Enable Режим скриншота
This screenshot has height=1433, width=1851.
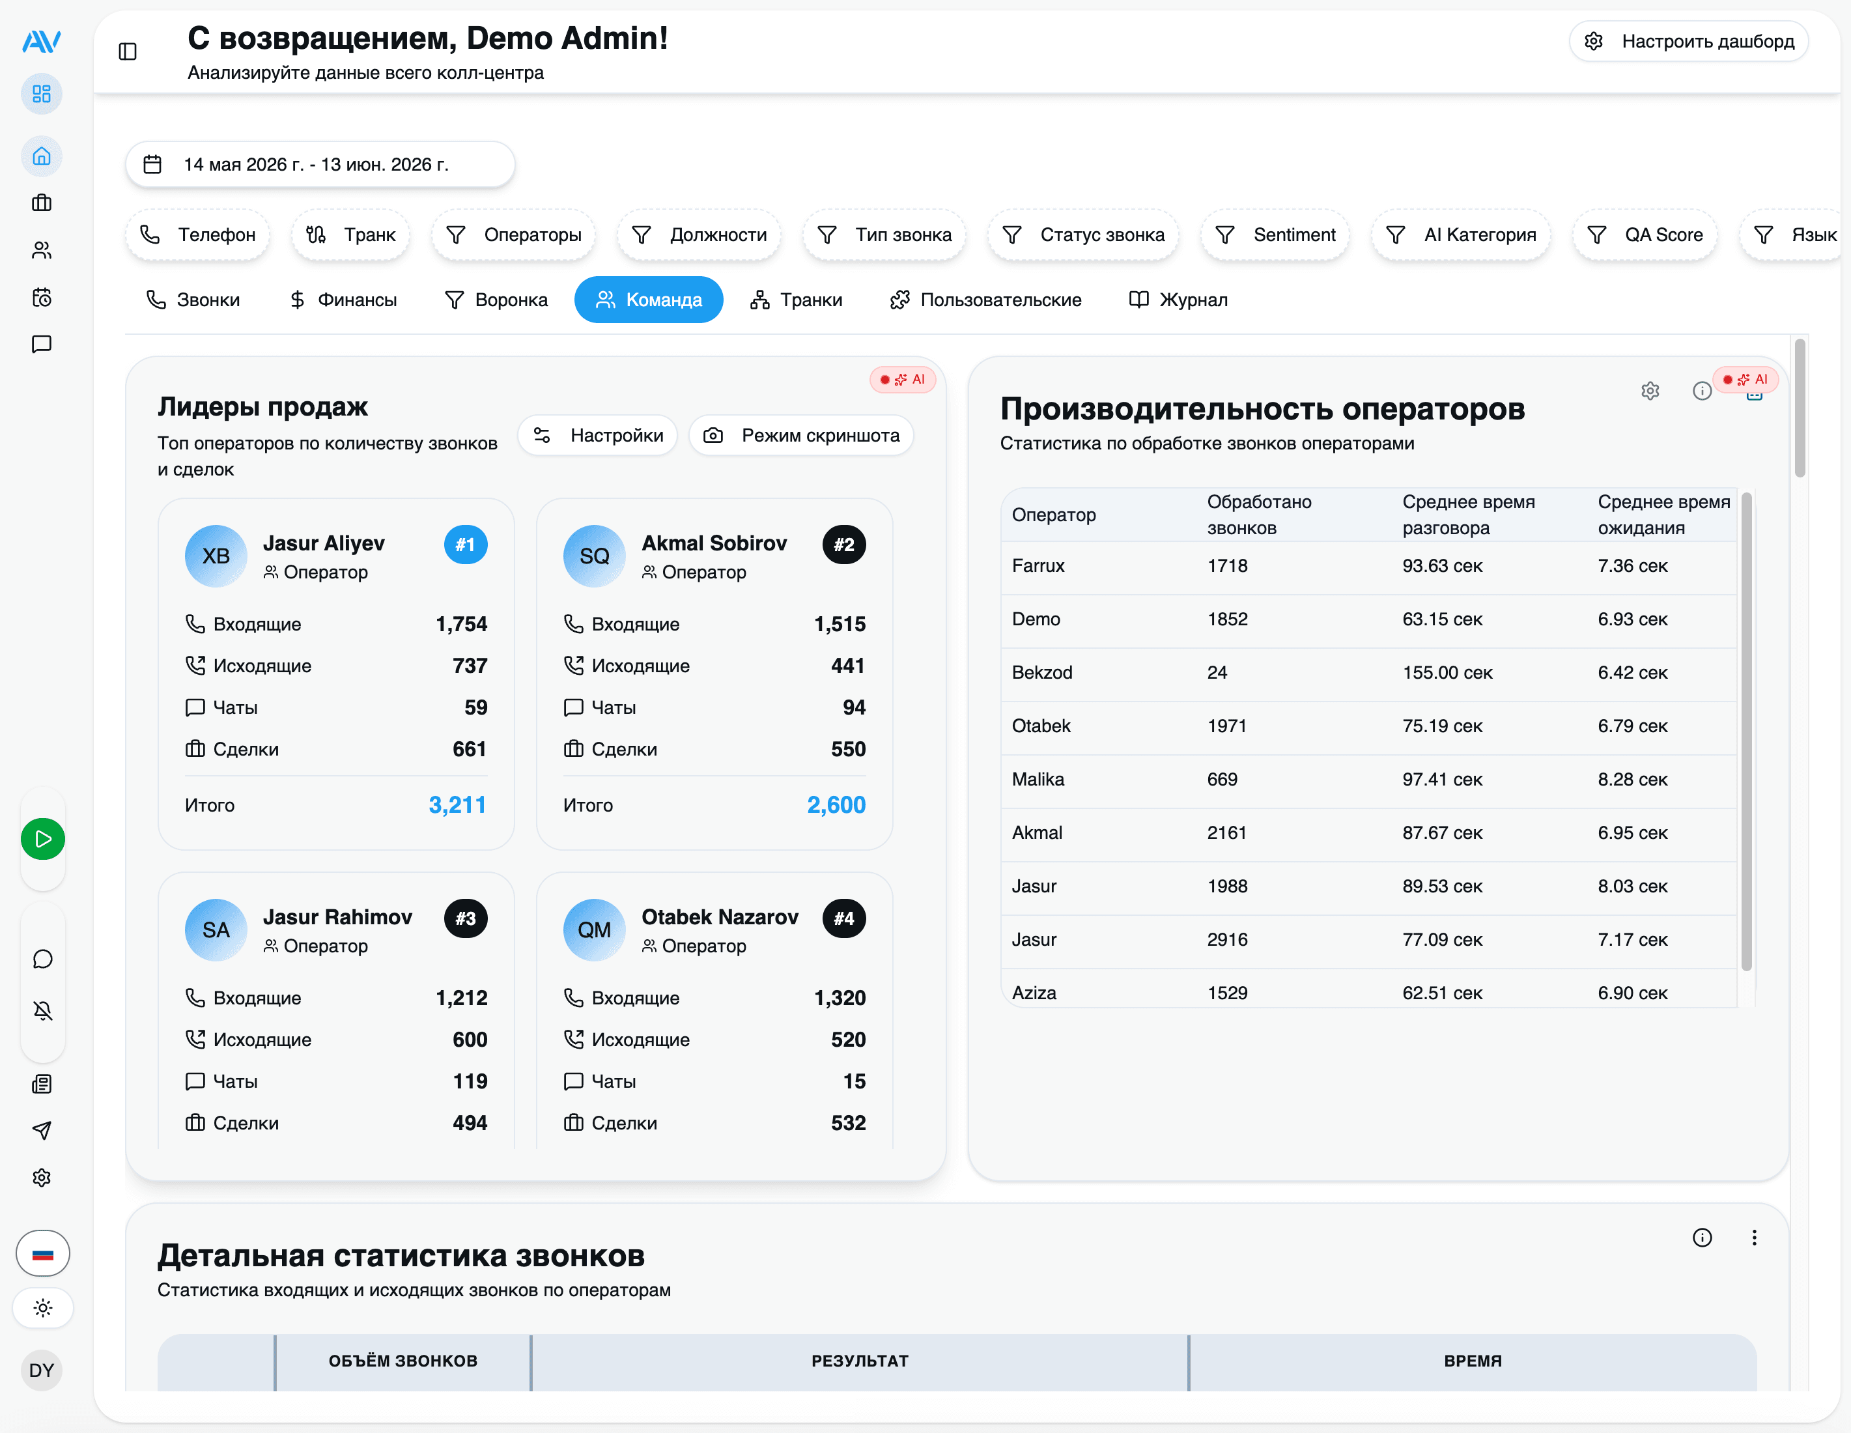pos(802,436)
